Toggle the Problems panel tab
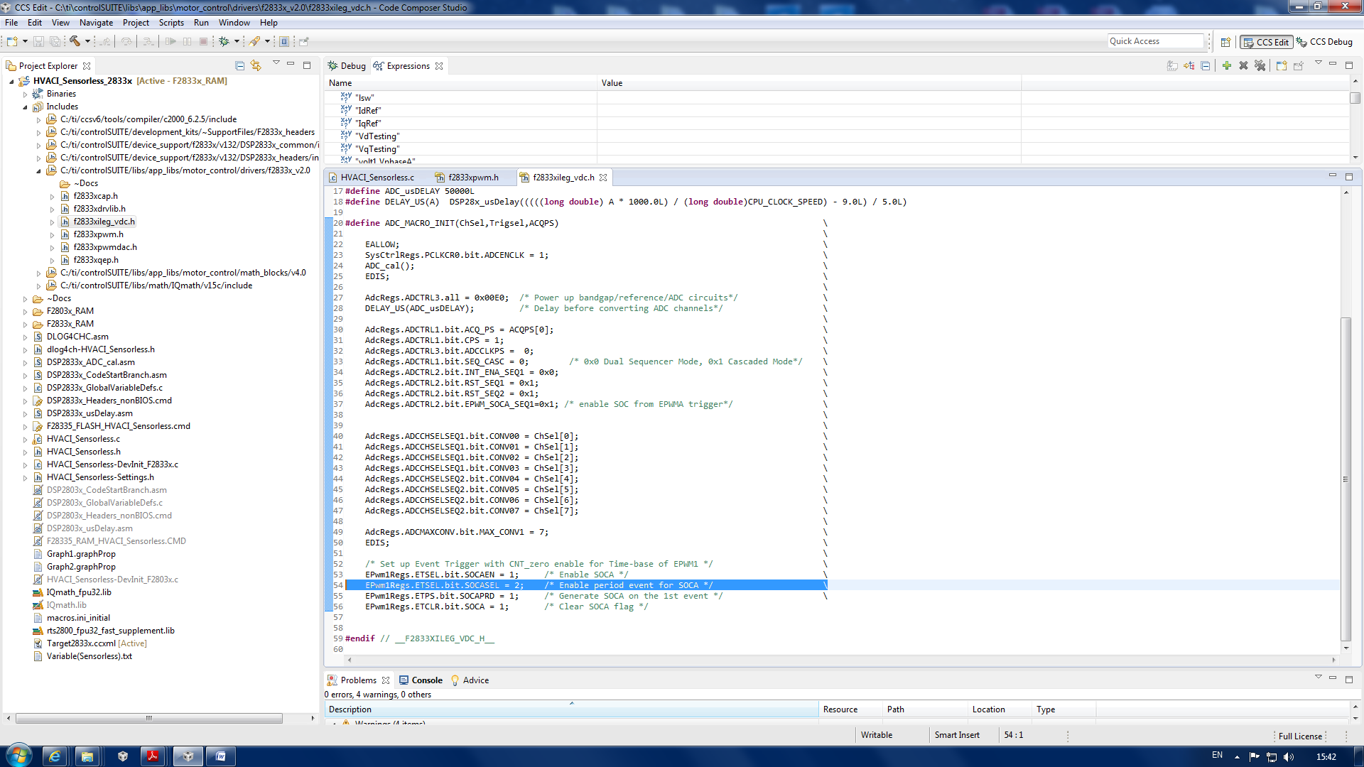The image size is (1364, 767). 359,680
